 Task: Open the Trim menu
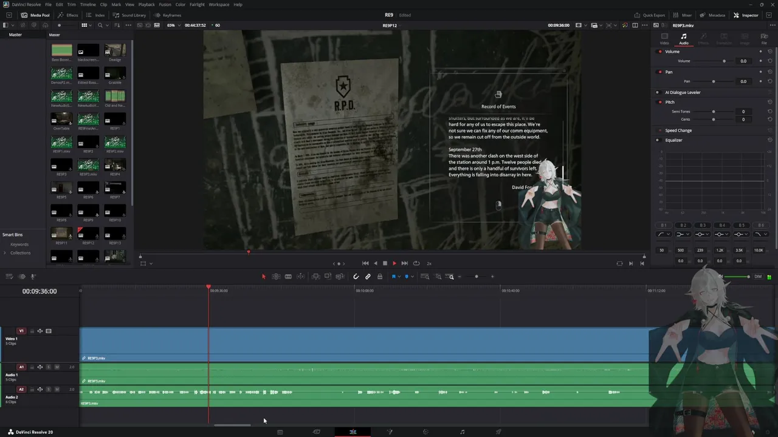click(71, 4)
